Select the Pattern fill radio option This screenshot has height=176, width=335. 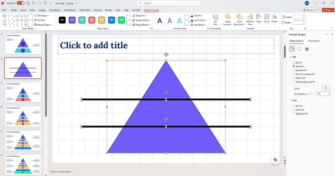click(294, 78)
